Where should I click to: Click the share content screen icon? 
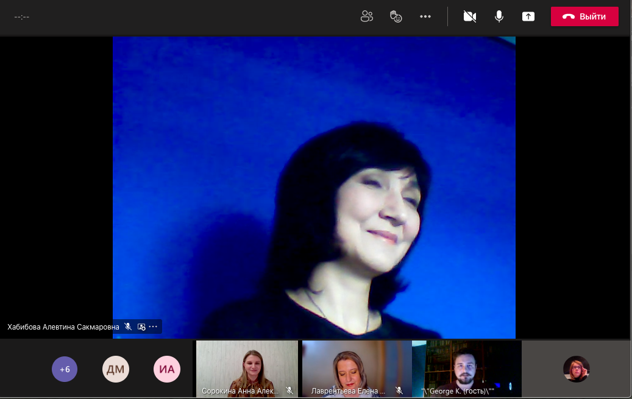coord(528,16)
